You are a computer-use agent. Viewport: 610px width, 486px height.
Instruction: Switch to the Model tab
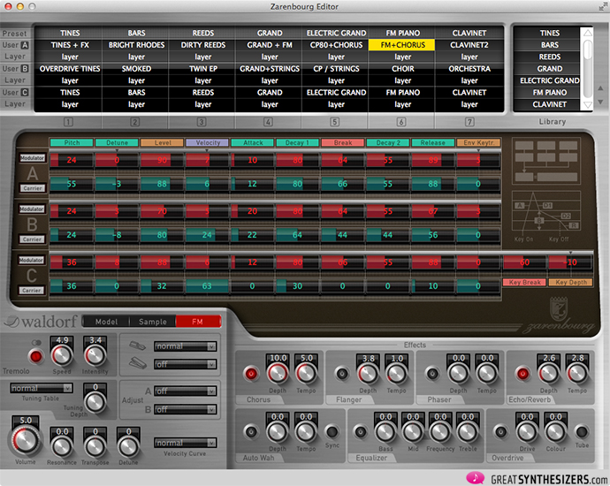point(105,322)
